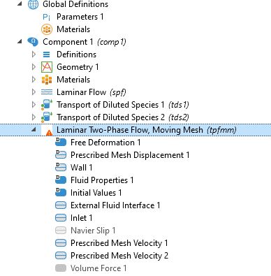Collapse the Global Definitions node

[x=20, y=4]
